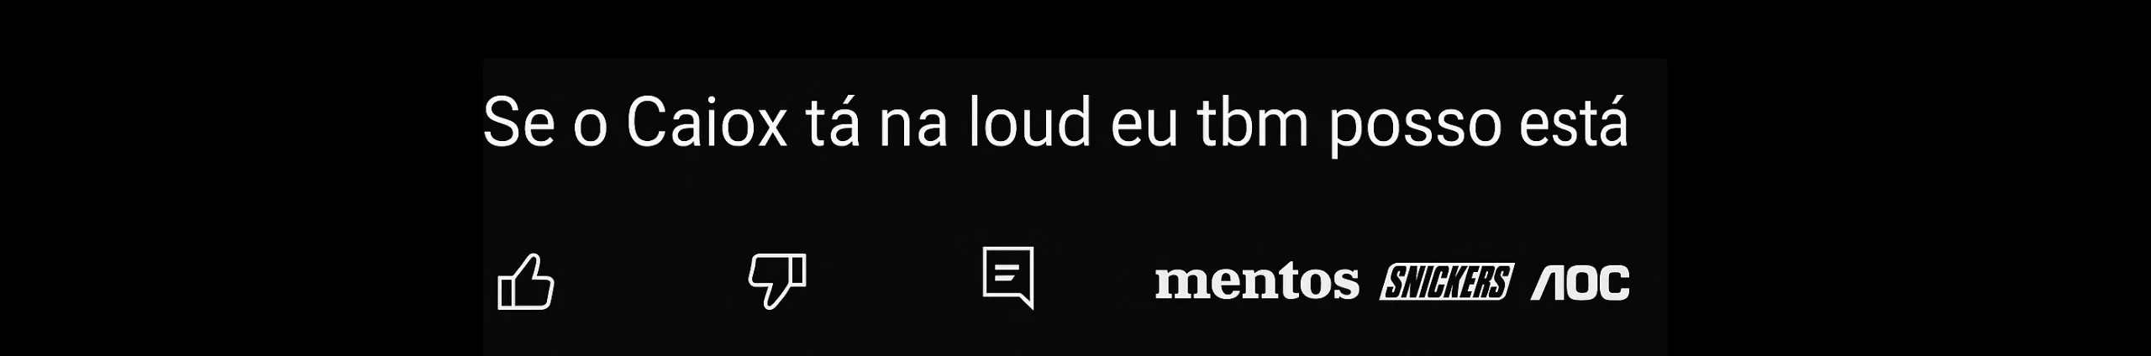Click the AOC sponsor logo
This screenshot has width=2151, height=356.
click(x=1580, y=282)
